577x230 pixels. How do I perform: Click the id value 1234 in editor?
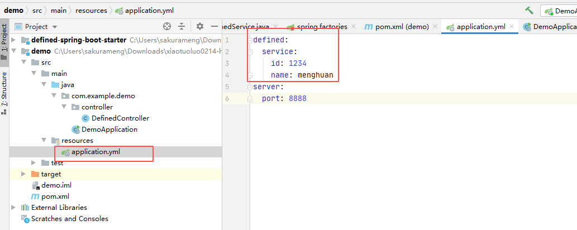click(298, 63)
